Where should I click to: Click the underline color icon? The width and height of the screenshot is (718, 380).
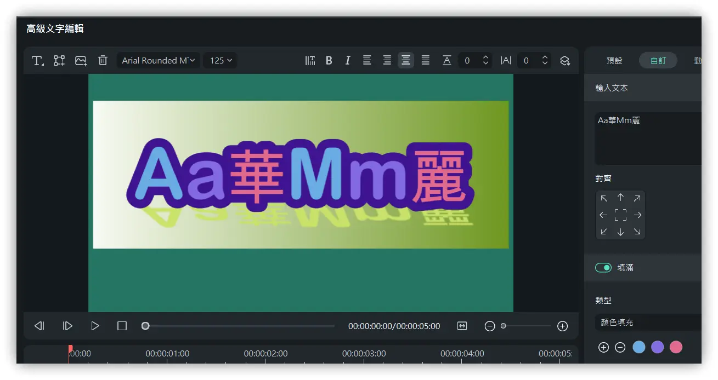(446, 60)
